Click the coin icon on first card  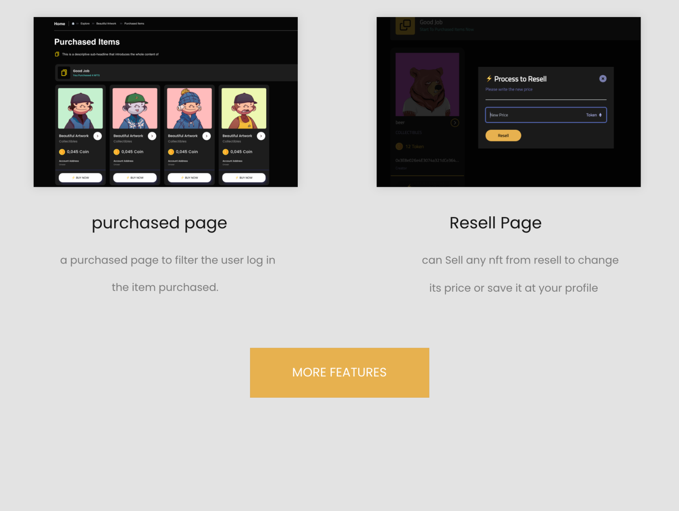click(62, 152)
